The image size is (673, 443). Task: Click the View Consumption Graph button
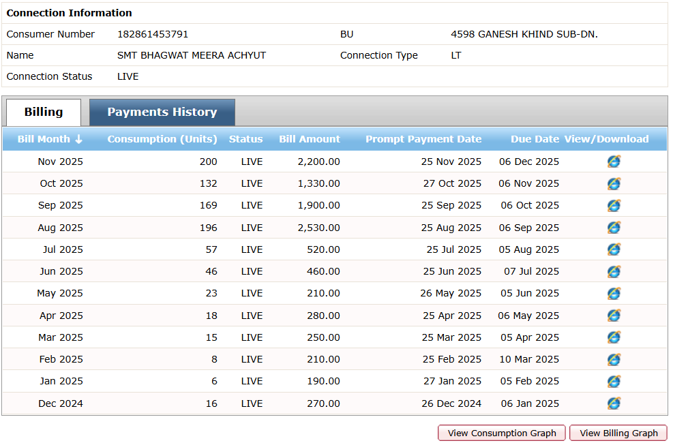click(x=502, y=433)
